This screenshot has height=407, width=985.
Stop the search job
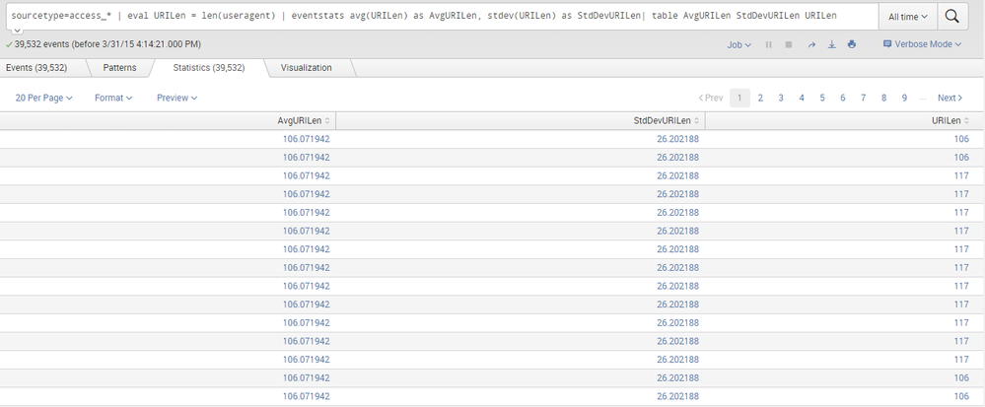[788, 44]
